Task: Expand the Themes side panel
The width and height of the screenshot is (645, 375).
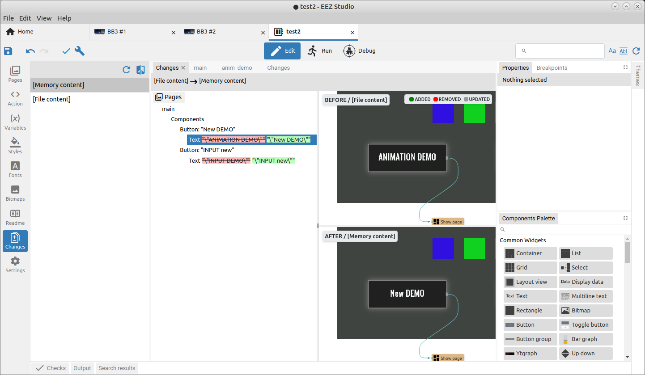Action: 638,75
